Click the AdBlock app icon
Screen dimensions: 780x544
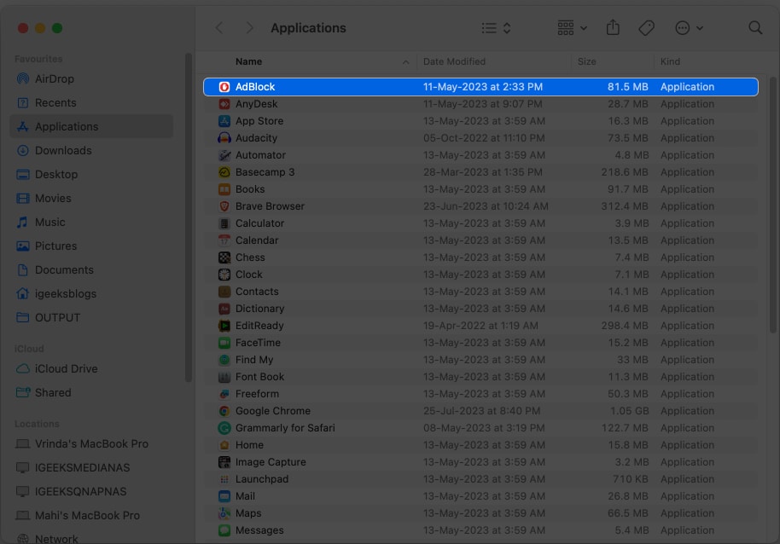point(224,87)
